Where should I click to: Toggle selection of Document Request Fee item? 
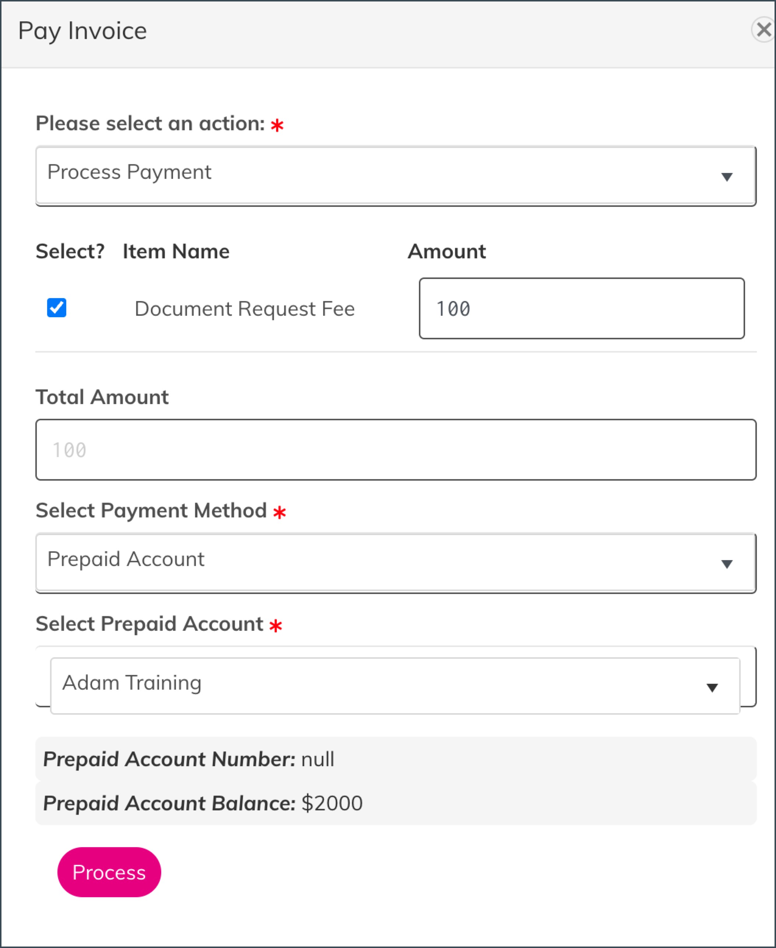point(56,308)
